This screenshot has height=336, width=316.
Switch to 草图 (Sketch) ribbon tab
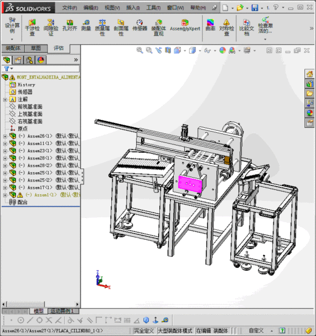point(36,48)
